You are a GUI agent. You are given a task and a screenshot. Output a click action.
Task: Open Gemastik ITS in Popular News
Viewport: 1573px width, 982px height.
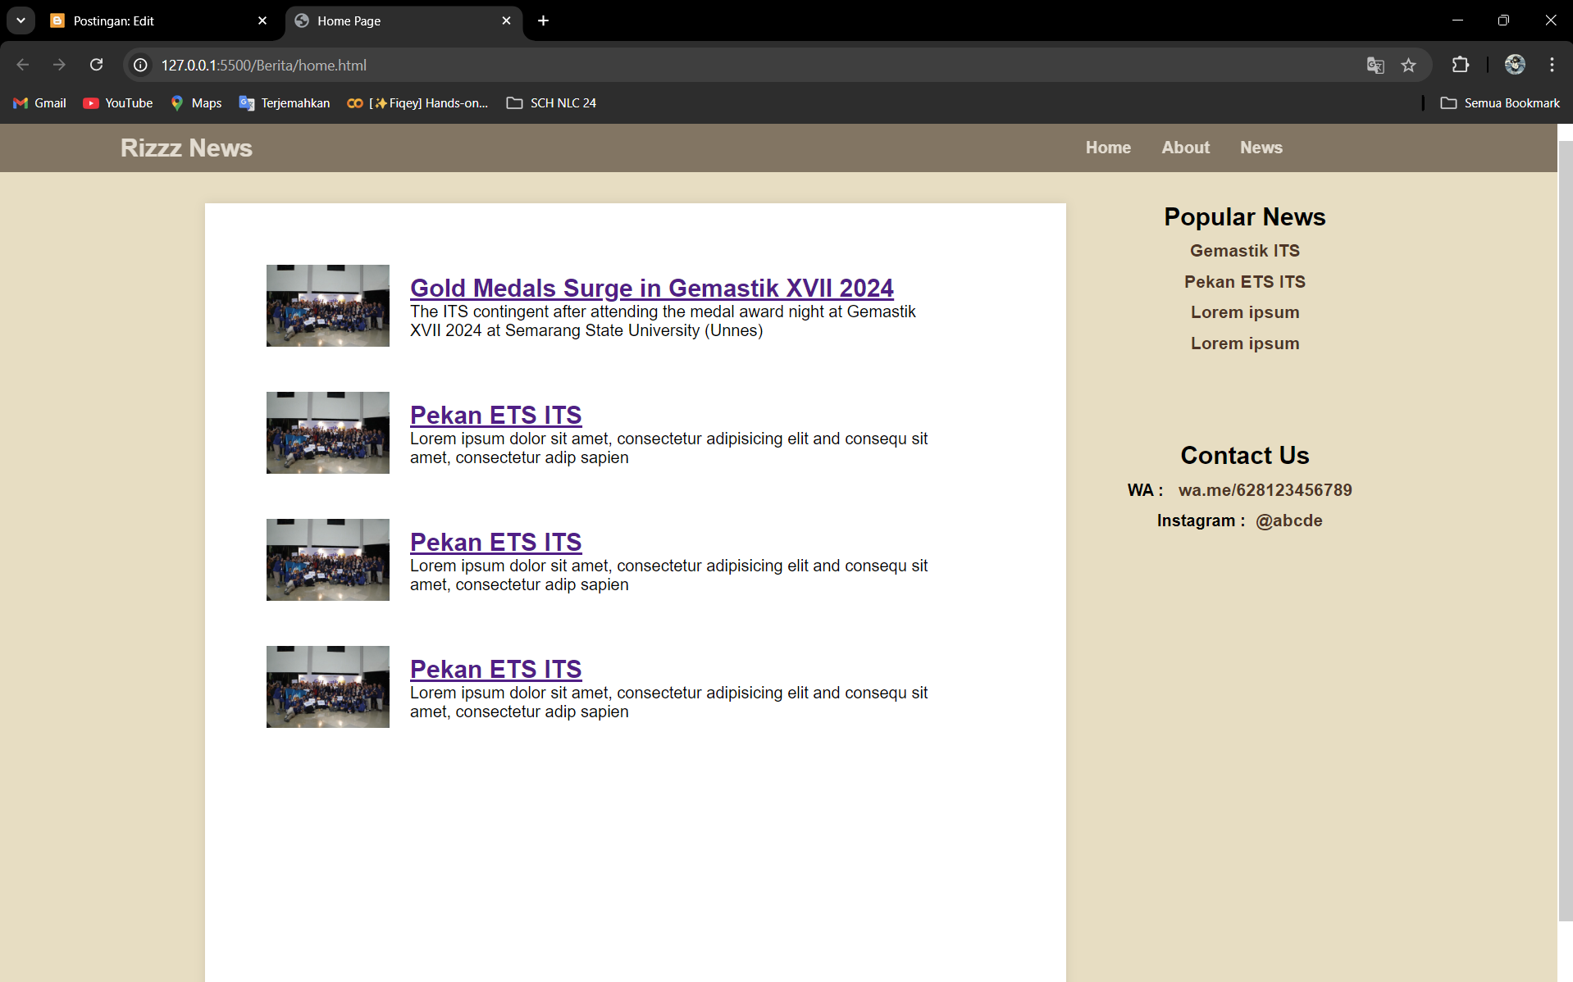pyautogui.click(x=1244, y=251)
